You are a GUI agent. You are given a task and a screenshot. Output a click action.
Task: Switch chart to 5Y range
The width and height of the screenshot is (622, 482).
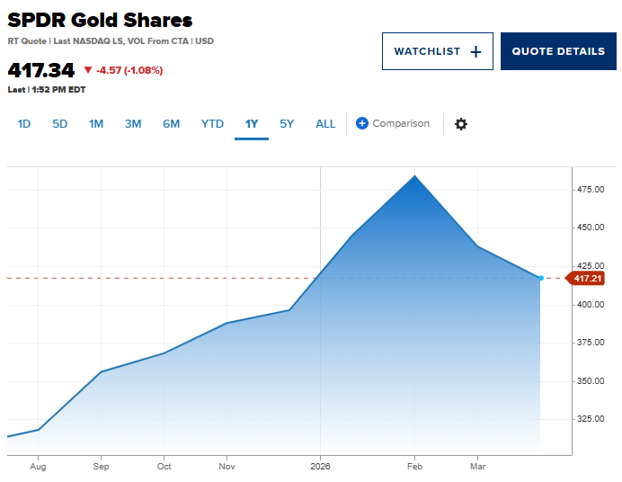pos(287,124)
